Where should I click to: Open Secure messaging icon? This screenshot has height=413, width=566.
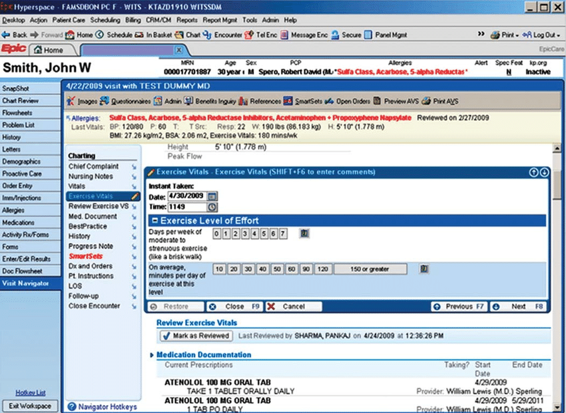pos(335,35)
